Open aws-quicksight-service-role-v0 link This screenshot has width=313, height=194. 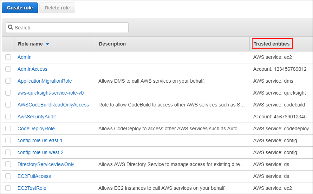tap(51, 93)
